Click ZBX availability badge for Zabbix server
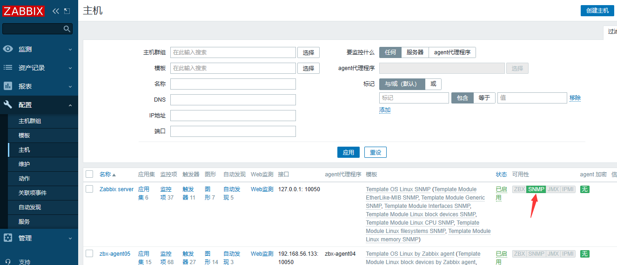617x265 pixels. tap(519, 189)
